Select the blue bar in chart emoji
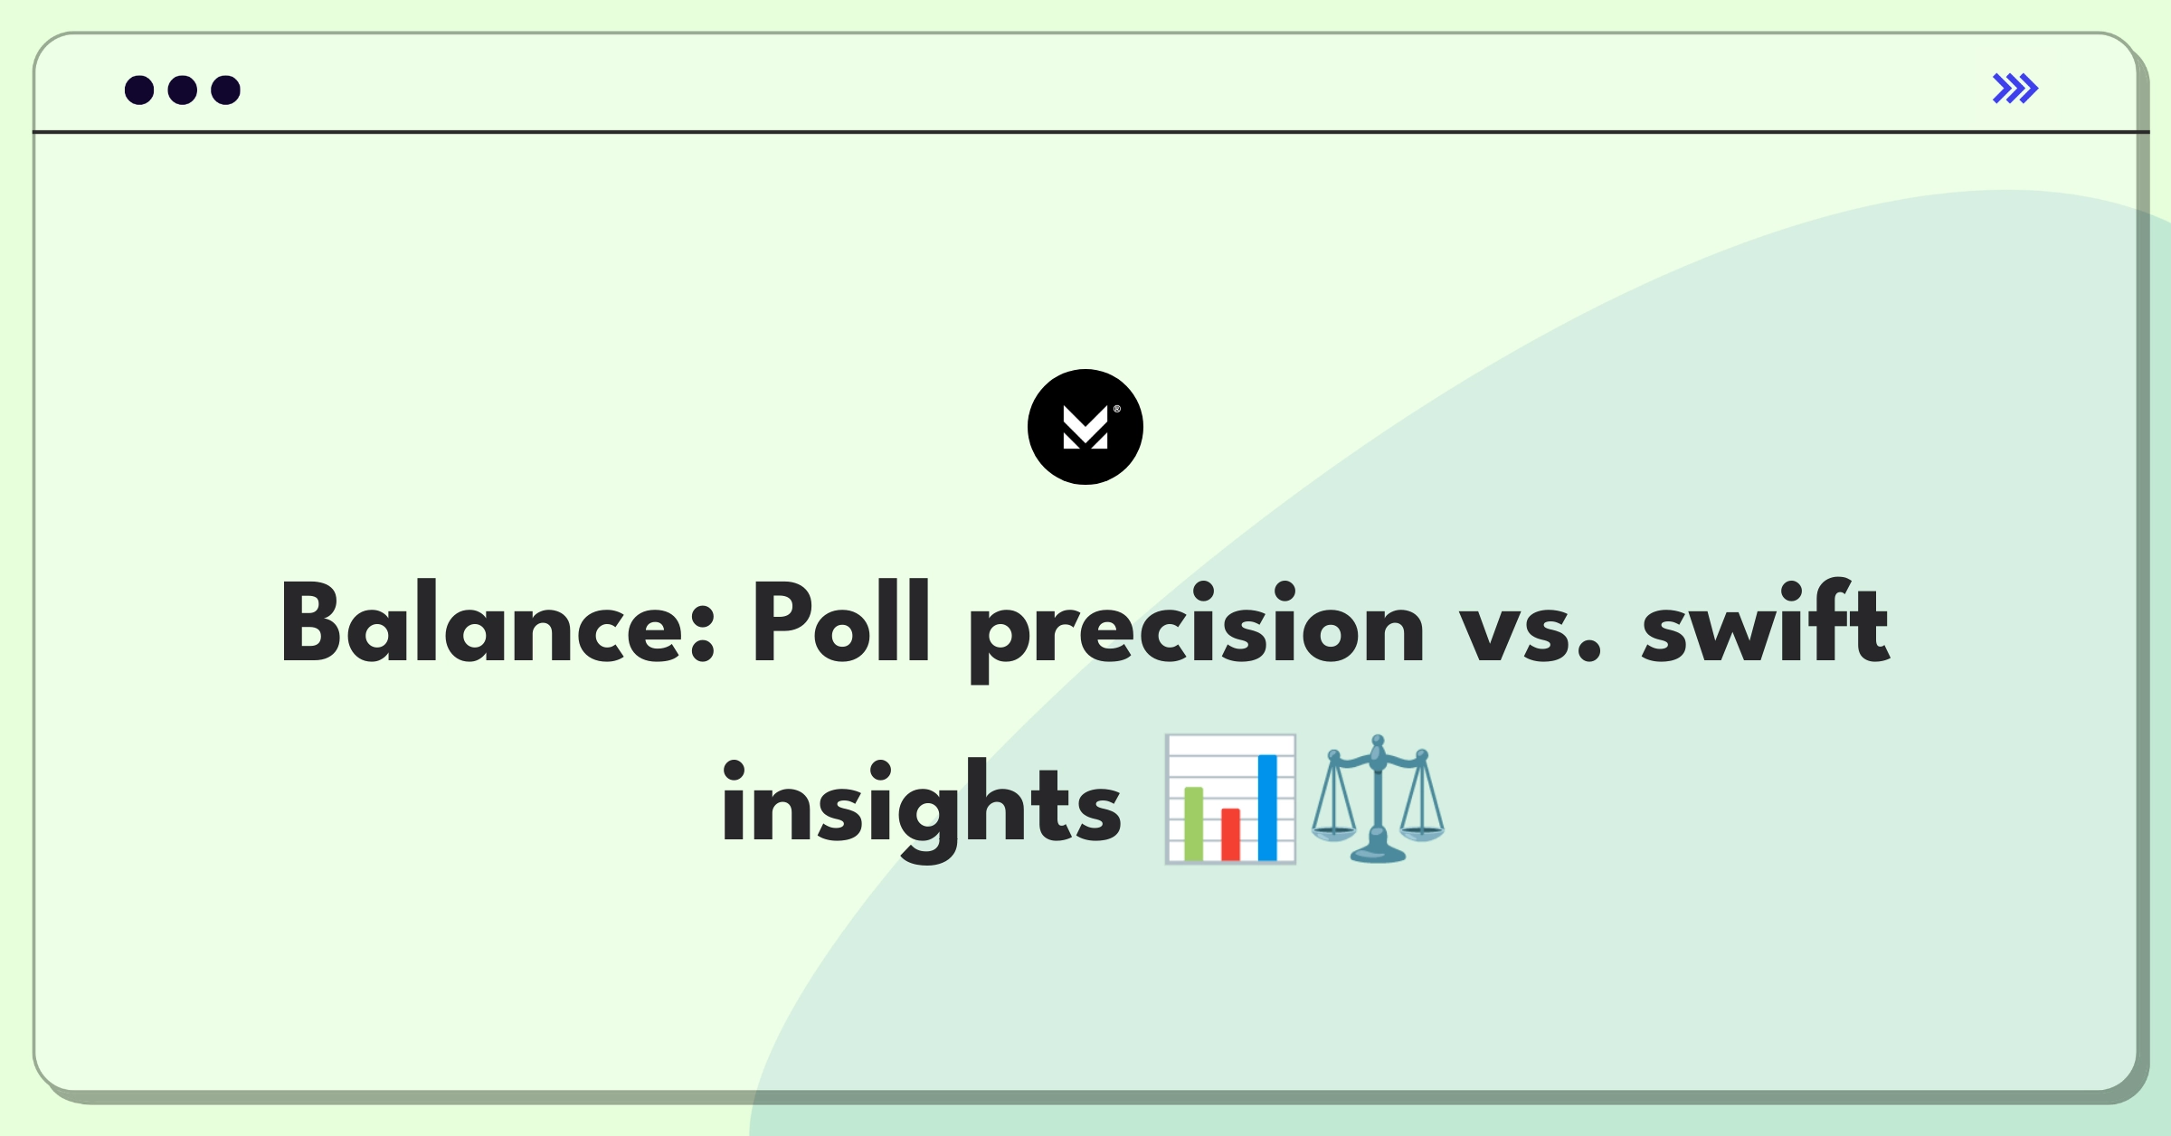The height and width of the screenshot is (1136, 2171). click(x=1267, y=807)
